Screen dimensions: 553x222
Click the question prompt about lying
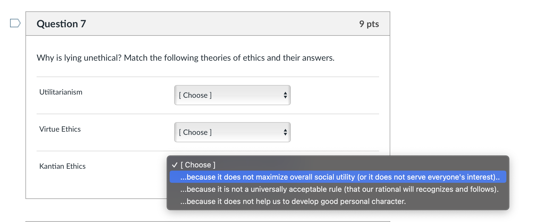point(185,58)
